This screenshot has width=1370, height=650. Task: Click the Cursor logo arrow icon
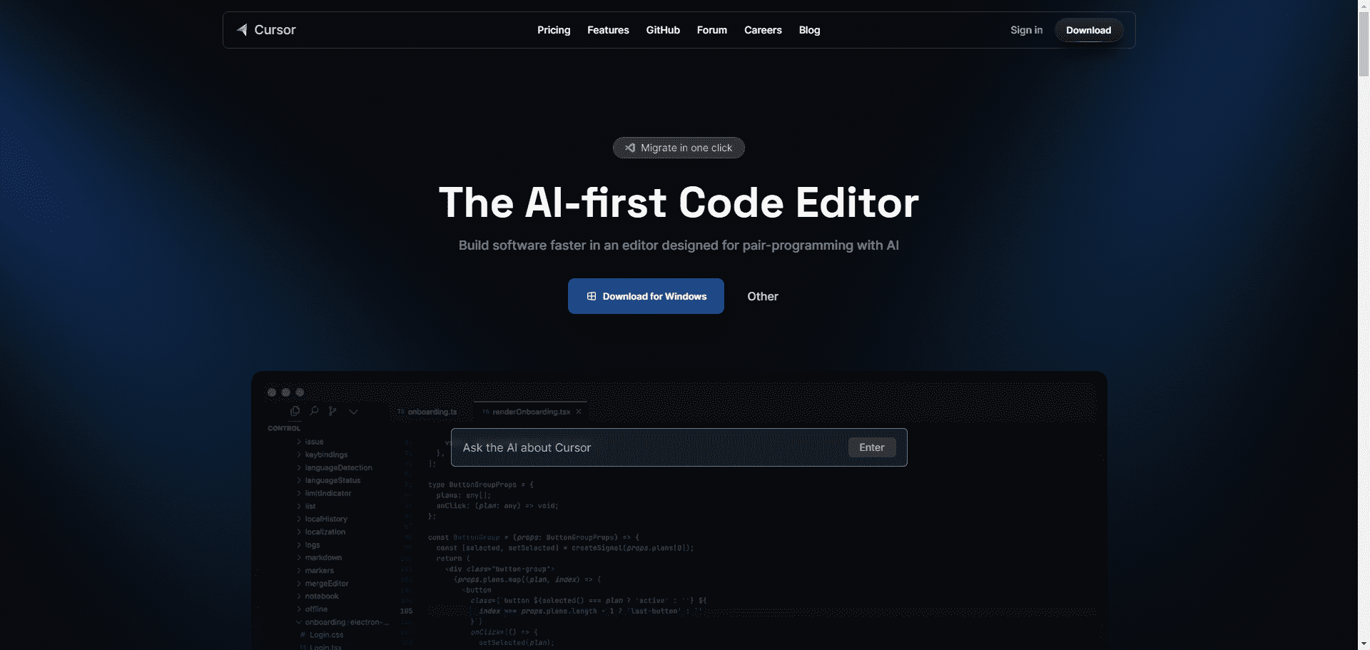point(242,30)
